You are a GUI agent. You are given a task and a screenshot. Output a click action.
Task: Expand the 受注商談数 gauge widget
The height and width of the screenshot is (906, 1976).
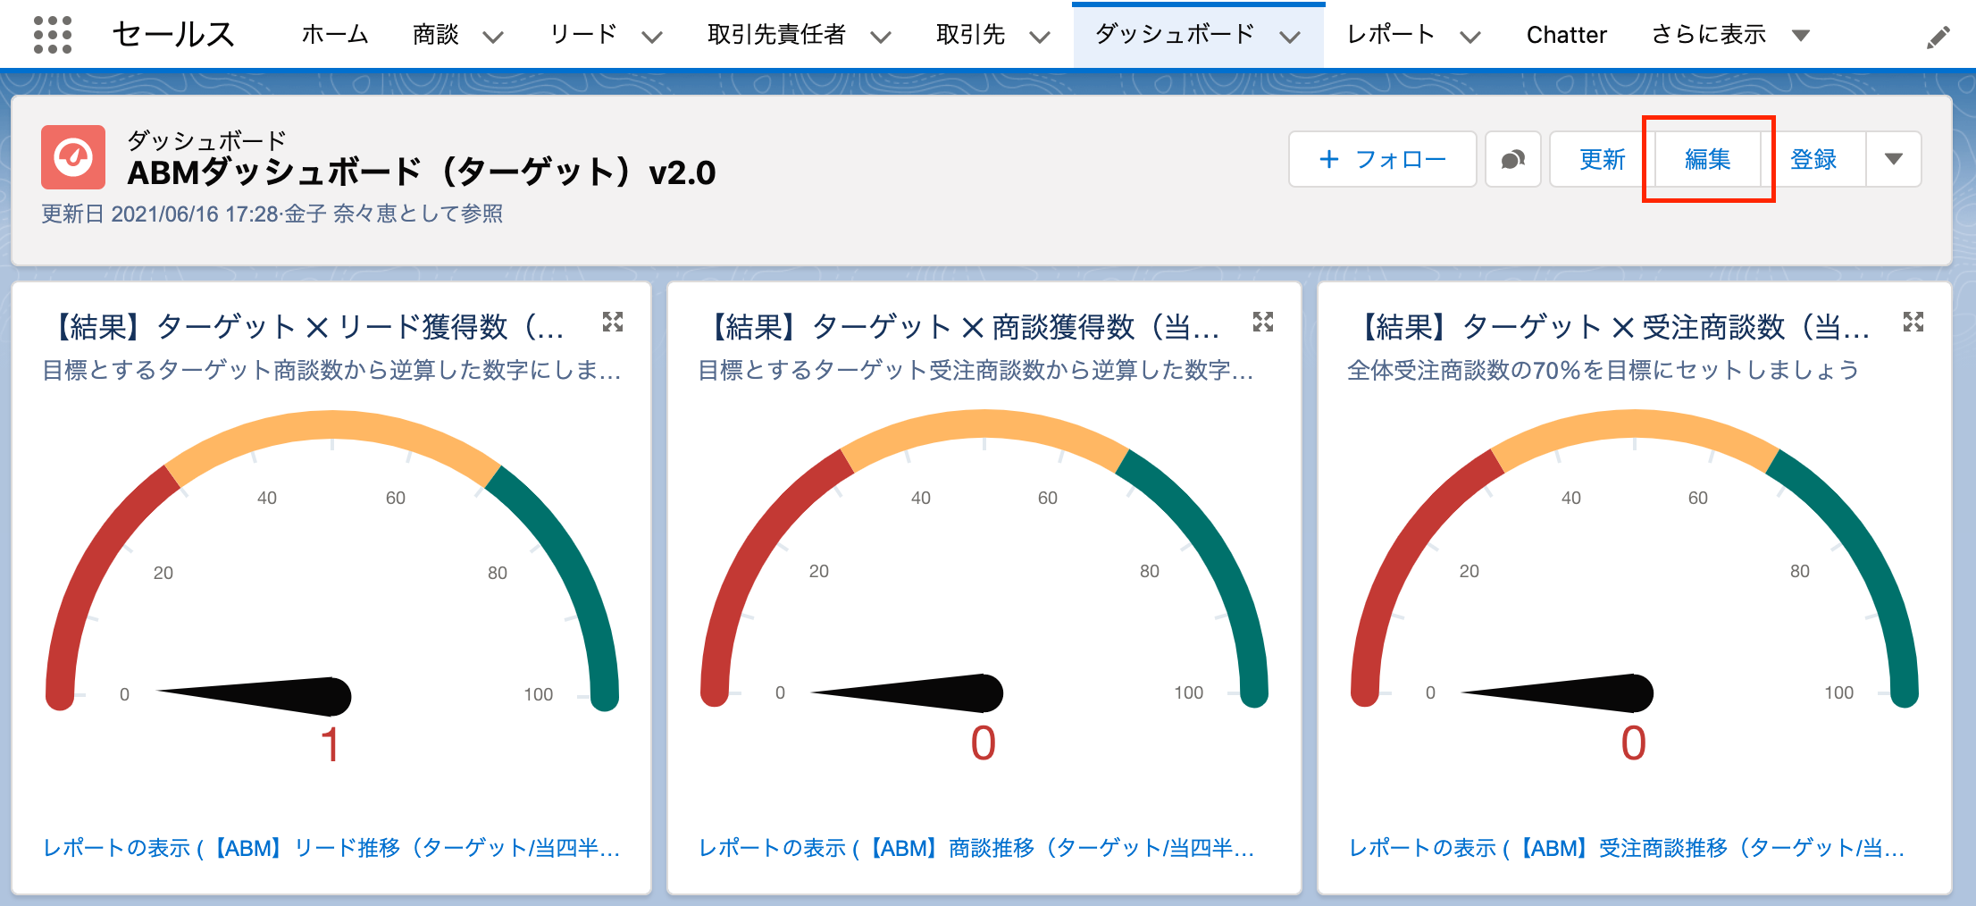(x=1913, y=323)
